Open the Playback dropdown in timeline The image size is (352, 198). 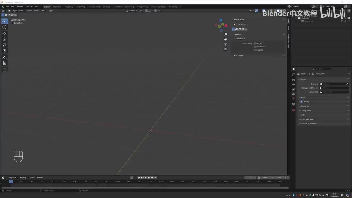click(x=13, y=178)
